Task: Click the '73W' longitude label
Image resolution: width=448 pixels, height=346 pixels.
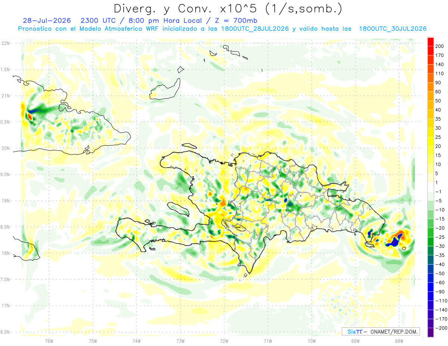Action: [180, 341]
